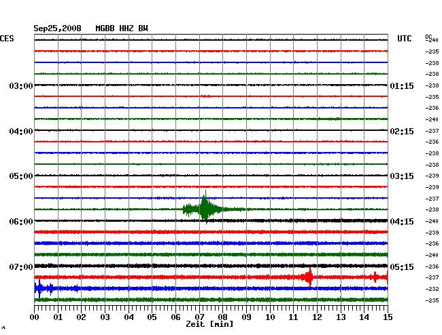Click the 15 minute axis tick label

coord(388,317)
